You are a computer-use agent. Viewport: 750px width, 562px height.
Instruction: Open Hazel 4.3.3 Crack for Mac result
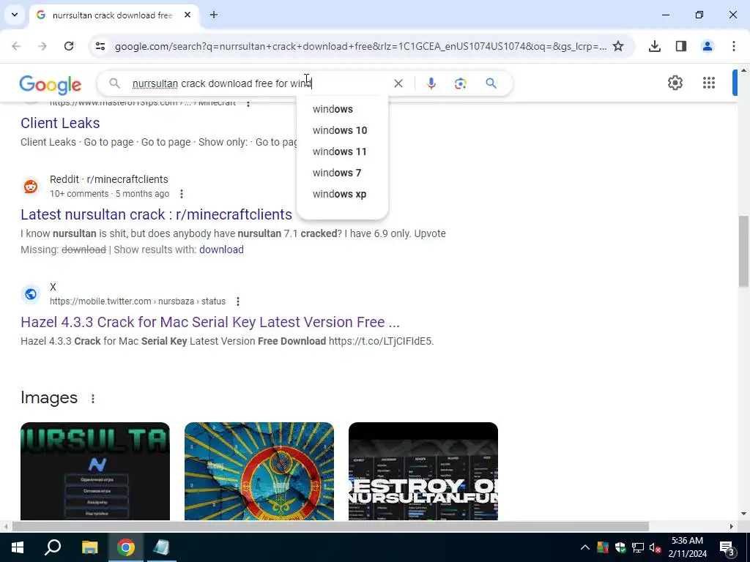click(210, 322)
